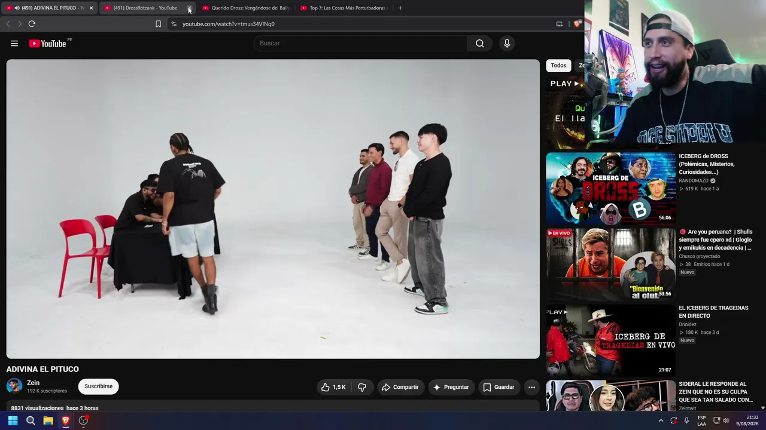Open title "EL ICEBERG DE TRAGEDIAS EN DIRECTO"
The image size is (766, 430).
[713, 312]
